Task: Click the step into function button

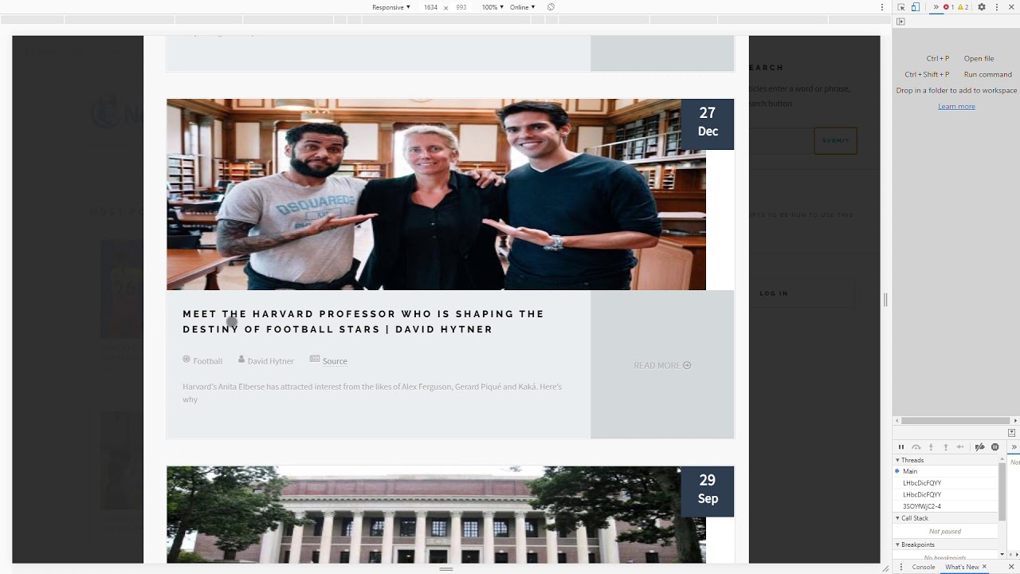Action: (x=931, y=447)
